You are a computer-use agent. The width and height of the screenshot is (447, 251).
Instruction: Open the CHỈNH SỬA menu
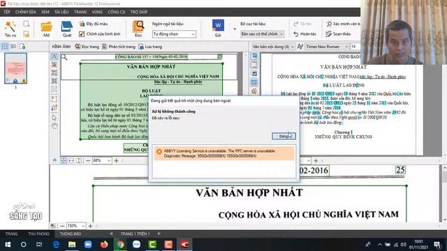click(26, 12)
